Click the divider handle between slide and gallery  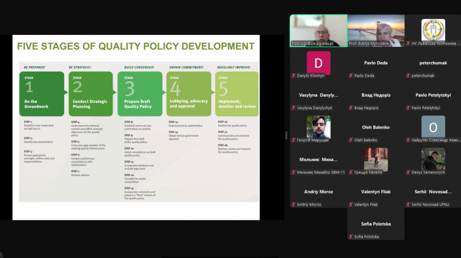[286, 135]
